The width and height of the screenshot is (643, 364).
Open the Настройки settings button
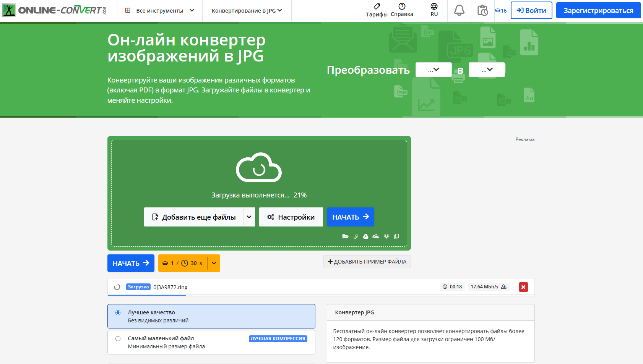[x=291, y=217]
